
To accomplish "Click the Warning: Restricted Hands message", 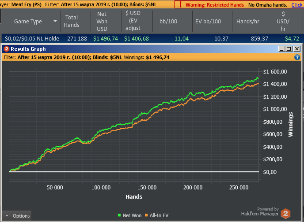I will (215, 5).
